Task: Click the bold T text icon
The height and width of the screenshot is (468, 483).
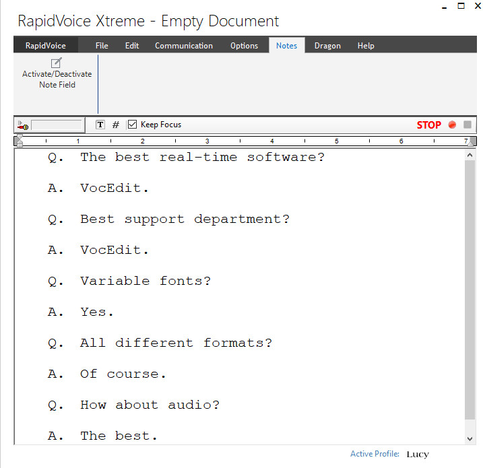Action: point(100,125)
